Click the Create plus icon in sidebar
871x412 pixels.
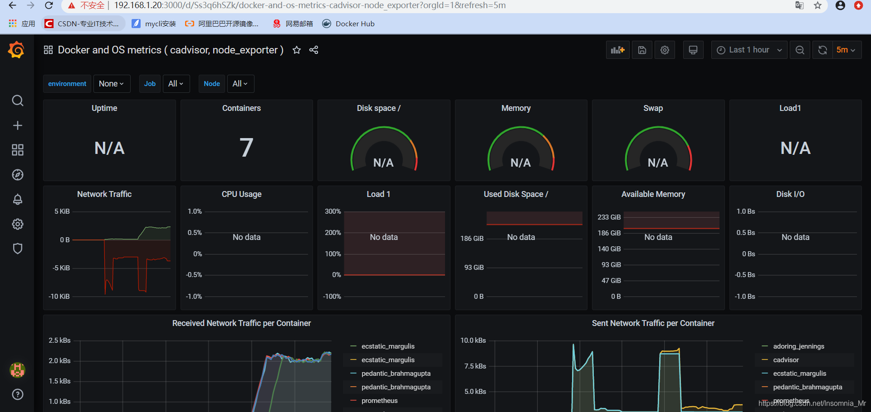17,125
